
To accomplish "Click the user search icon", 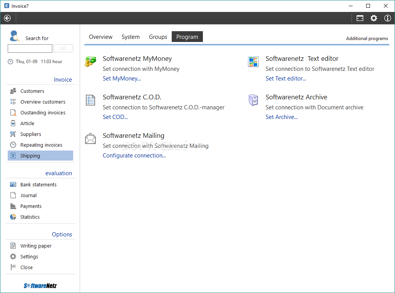I will pos(14,36).
